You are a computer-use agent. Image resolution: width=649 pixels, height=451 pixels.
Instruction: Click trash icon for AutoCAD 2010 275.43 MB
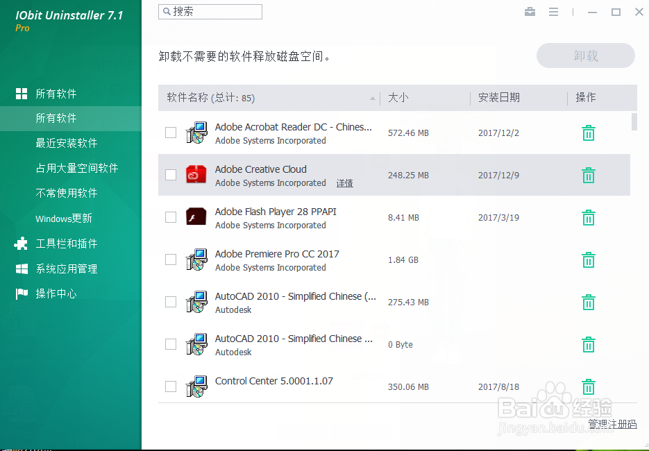(588, 303)
